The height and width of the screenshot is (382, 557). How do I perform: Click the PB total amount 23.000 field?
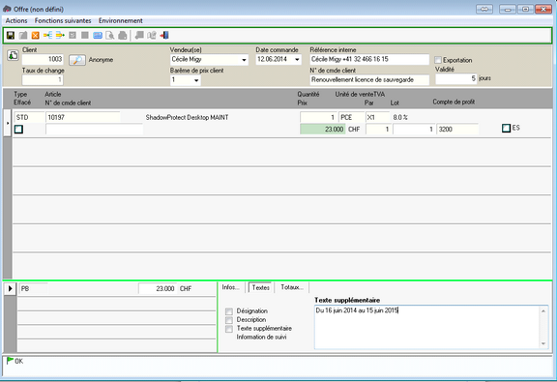coord(158,289)
